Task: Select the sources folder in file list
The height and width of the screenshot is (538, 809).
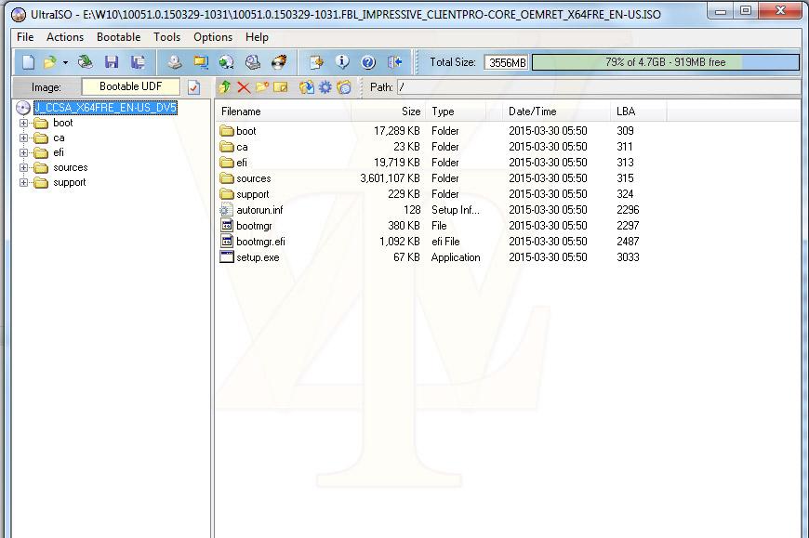Action: pyautogui.click(x=253, y=178)
